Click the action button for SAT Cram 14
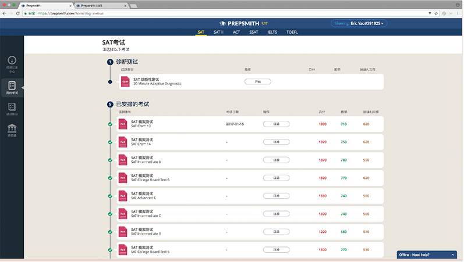464x262 pixels. tap(277, 142)
